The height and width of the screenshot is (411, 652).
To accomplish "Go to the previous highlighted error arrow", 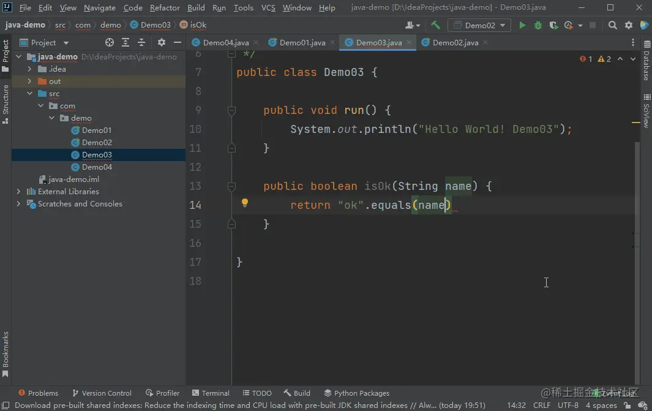I will click(x=620, y=59).
